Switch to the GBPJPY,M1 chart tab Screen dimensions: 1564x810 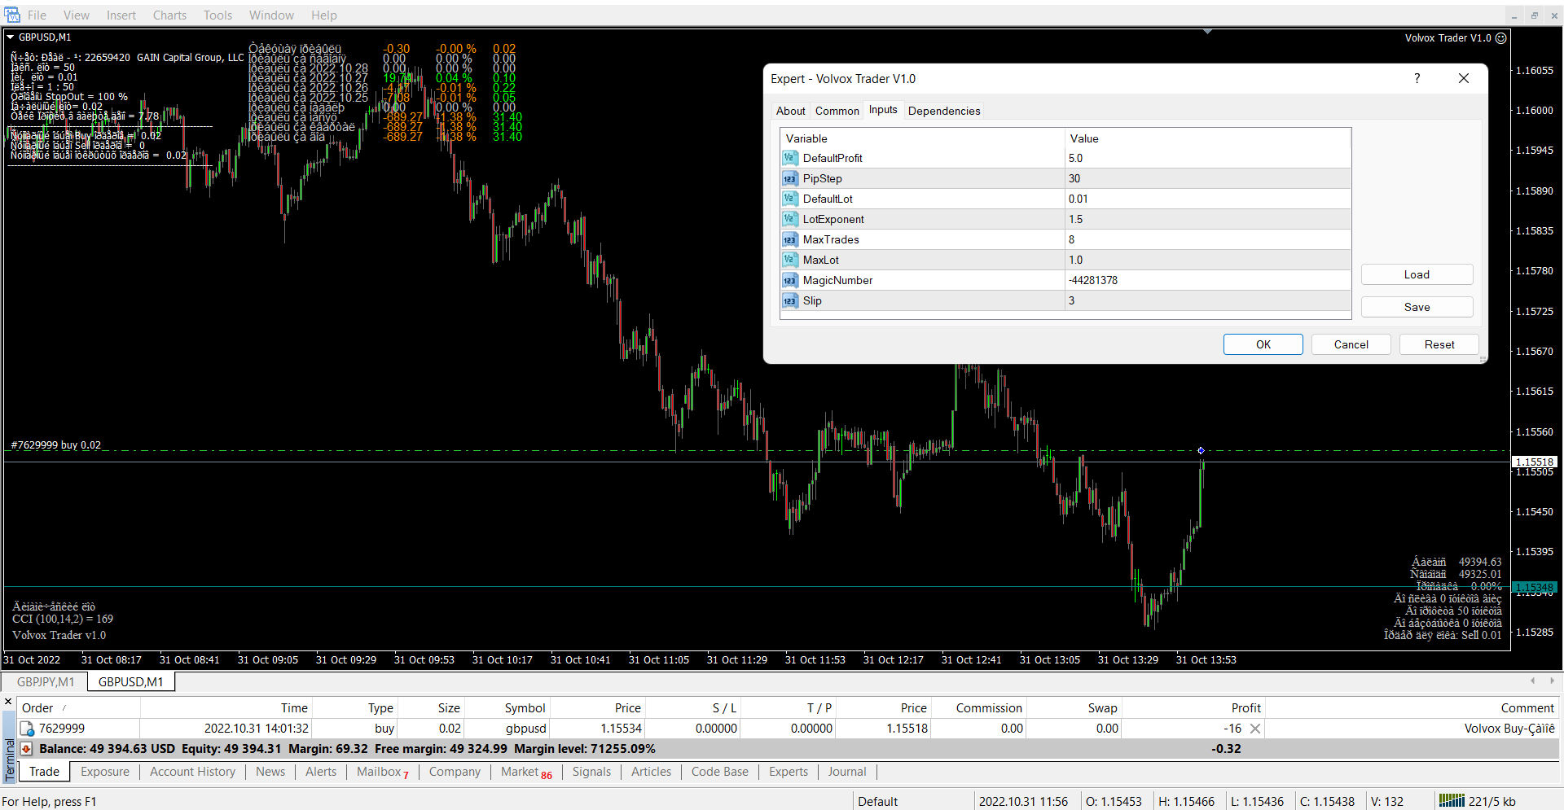[x=46, y=682]
